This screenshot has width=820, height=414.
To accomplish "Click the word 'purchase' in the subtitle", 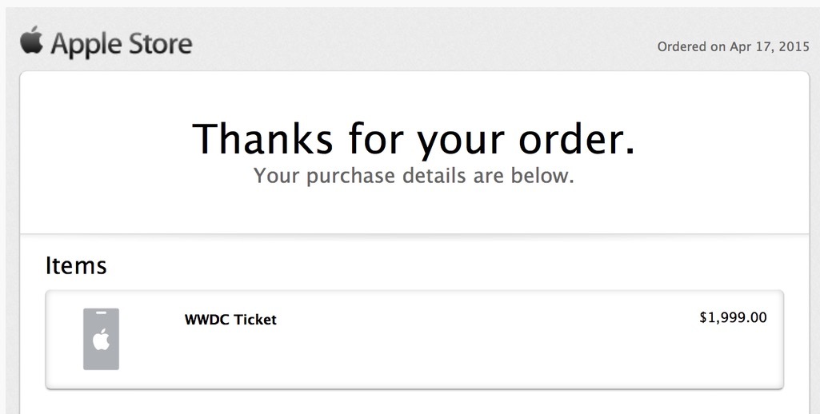I will [x=351, y=176].
